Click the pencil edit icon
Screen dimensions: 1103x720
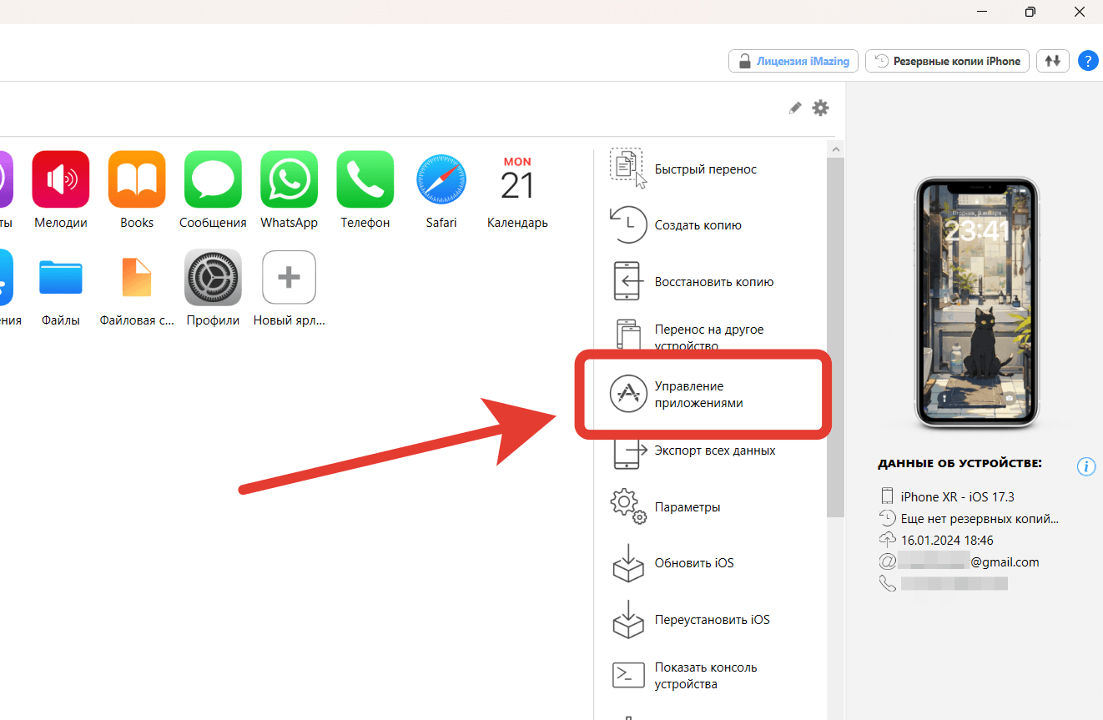[795, 108]
